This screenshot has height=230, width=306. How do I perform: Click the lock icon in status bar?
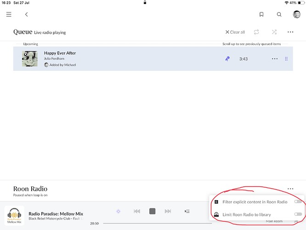click(145, 2)
